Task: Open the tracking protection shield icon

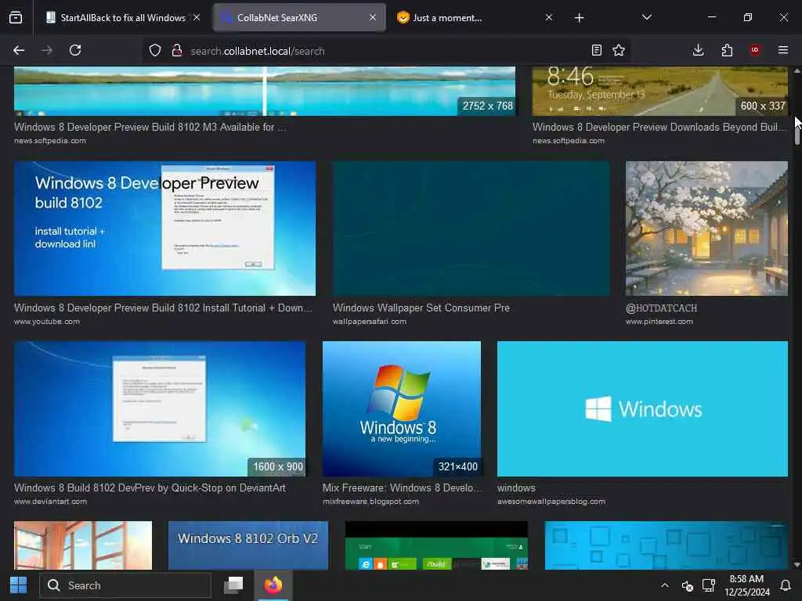Action: (x=155, y=50)
